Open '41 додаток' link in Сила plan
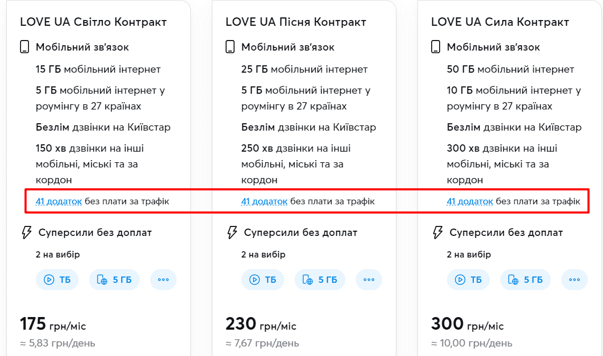Image resolution: width=603 pixels, height=356 pixels. coord(470,201)
